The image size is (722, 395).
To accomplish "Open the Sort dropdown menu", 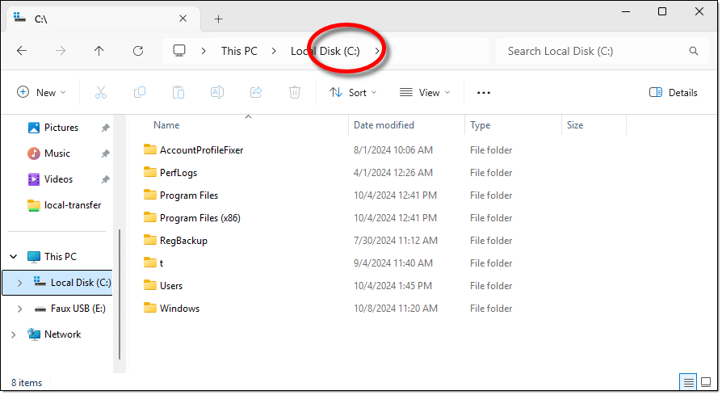I will tap(353, 93).
